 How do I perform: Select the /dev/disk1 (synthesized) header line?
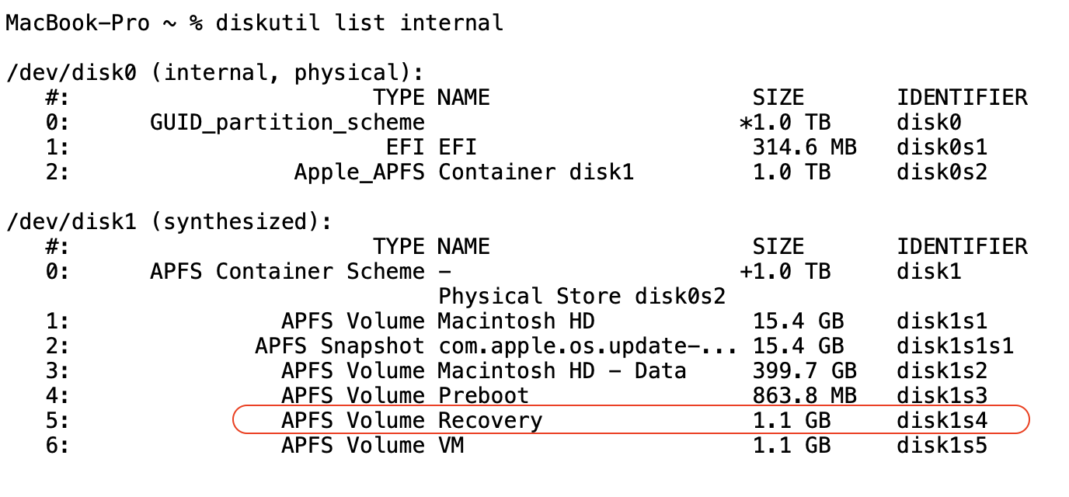(x=169, y=222)
